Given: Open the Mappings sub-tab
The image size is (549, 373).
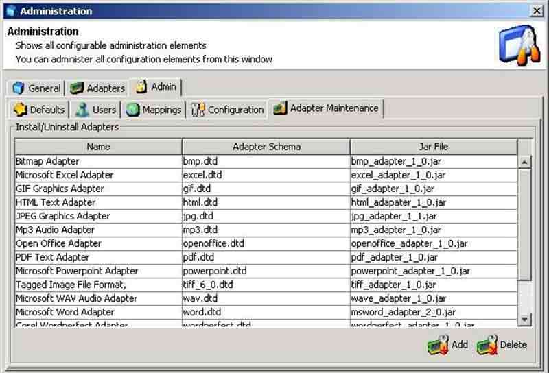Looking at the screenshot, I should click(x=153, y=110).
